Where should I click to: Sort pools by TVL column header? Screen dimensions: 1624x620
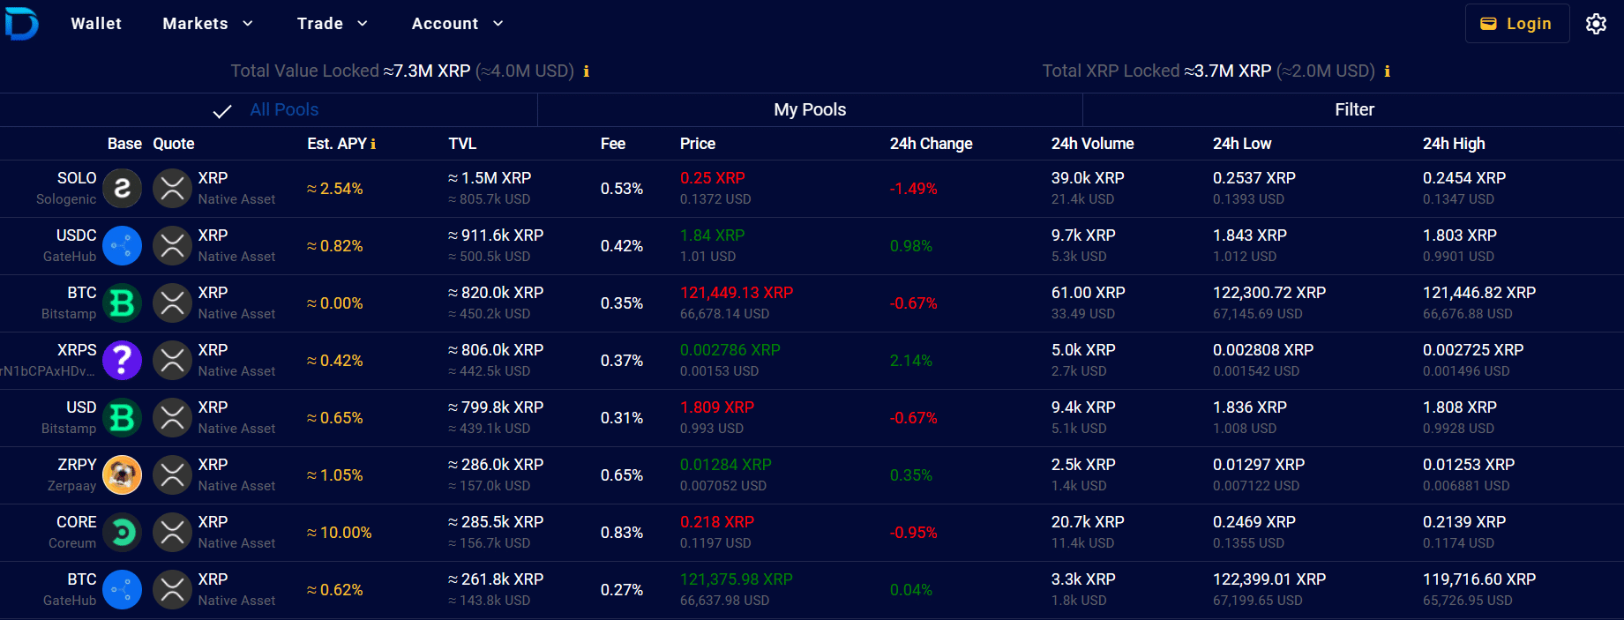462,144
